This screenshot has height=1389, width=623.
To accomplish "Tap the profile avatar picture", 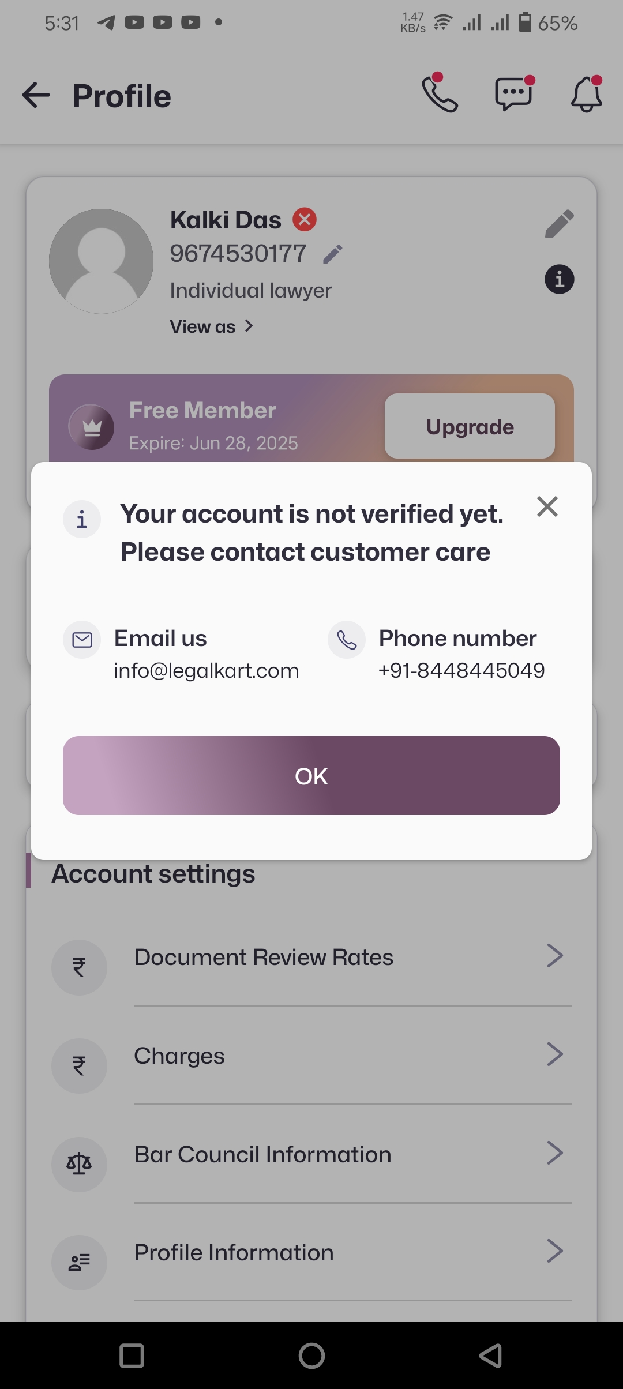I will (x=102, y=261).
